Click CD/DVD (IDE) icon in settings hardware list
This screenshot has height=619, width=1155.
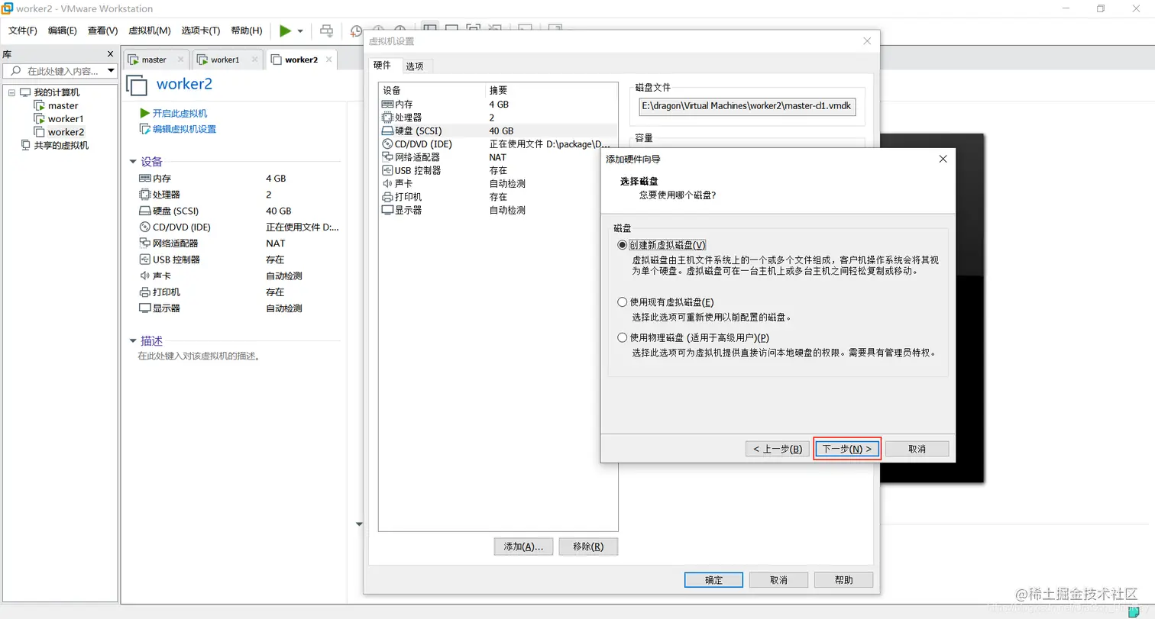[x=387, y=143]
